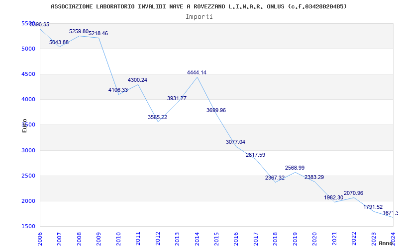The width and height of the screenshot is (398, 248).
Task: Click the 2568.99 data label
Action: point(295,168)
